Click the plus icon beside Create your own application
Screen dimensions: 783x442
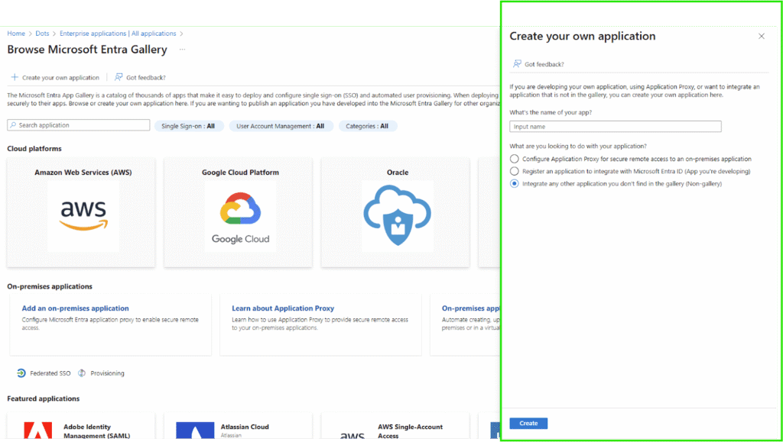click(14, 78)
